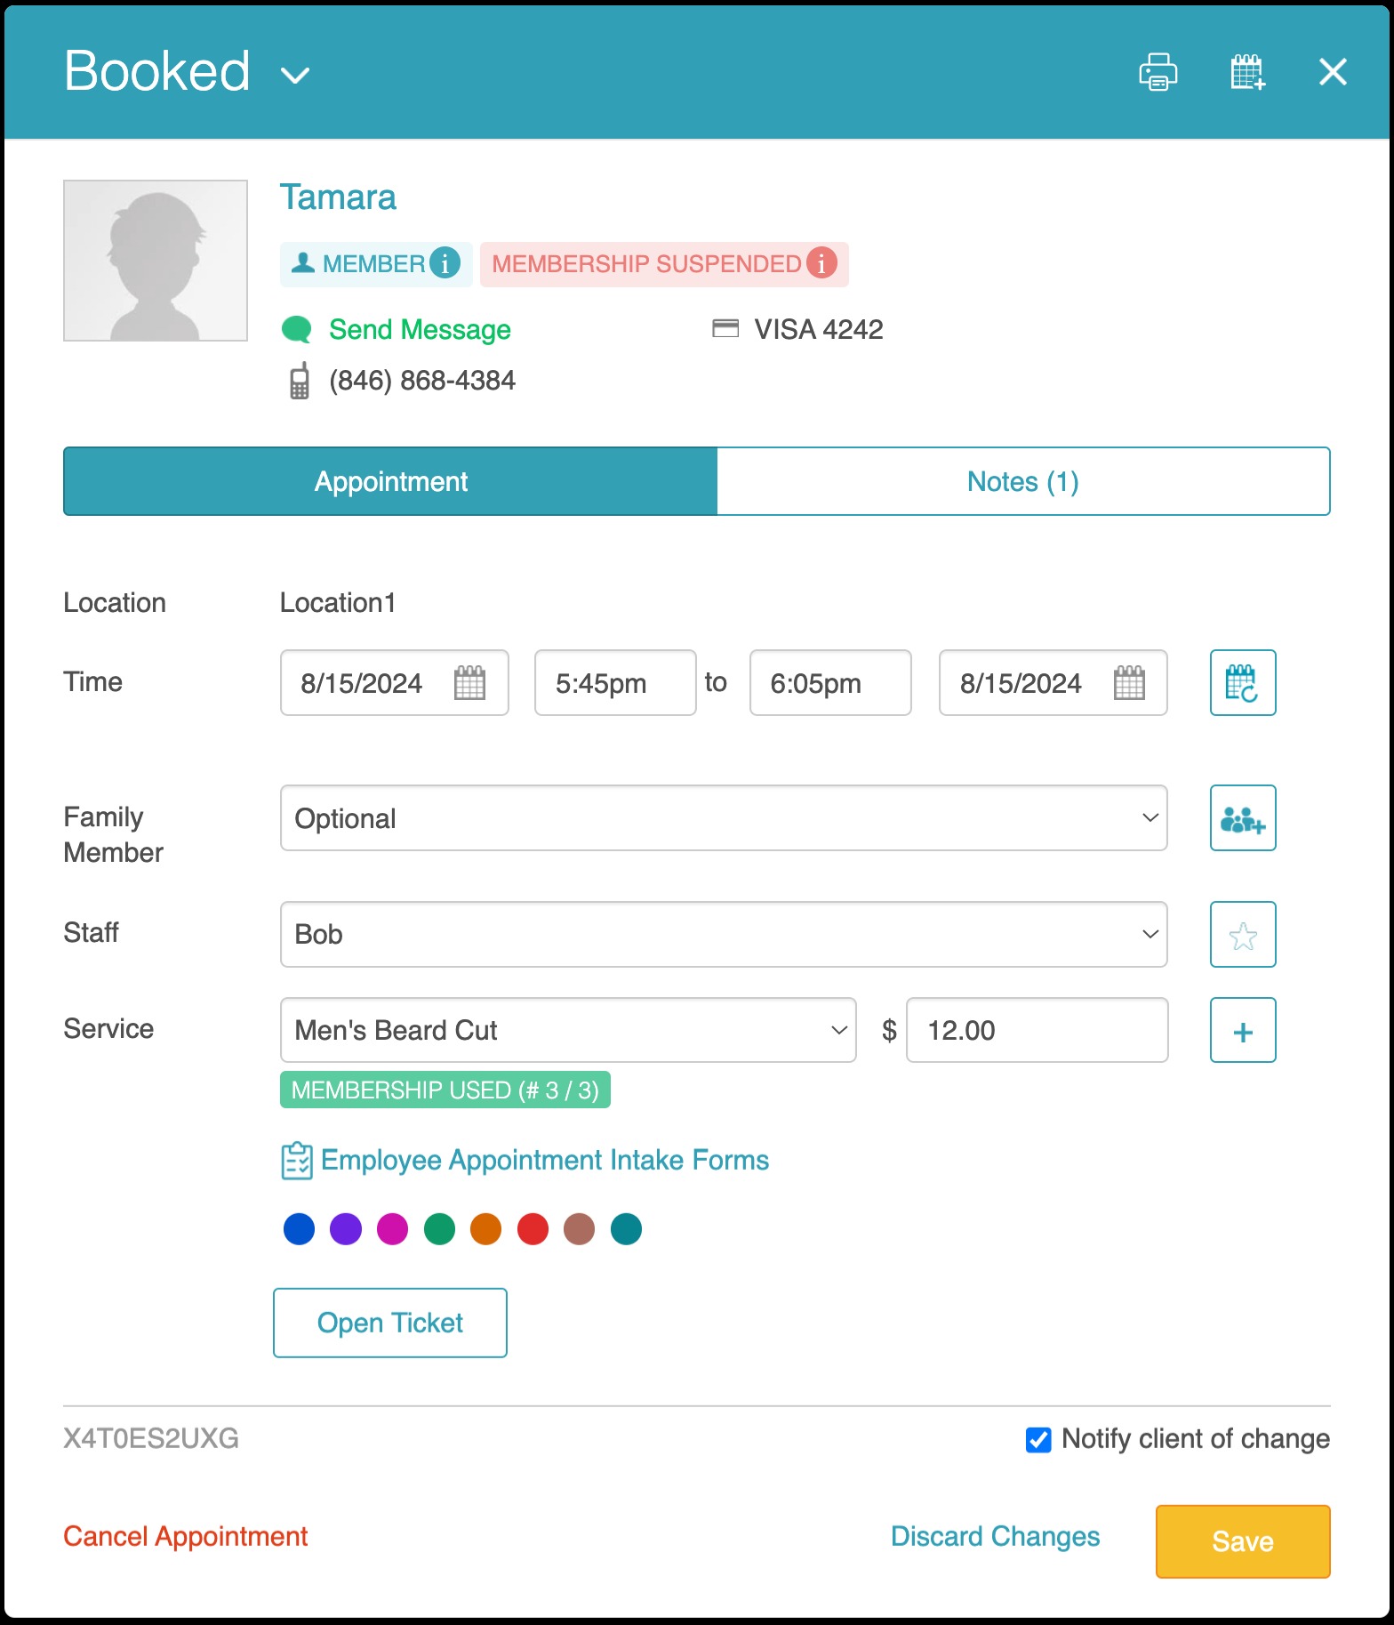The height and width of the screenshot is (1625, 1394).
Task: Open the Service dropdown Men's Beard Cut
Action: coord(568,1030)
